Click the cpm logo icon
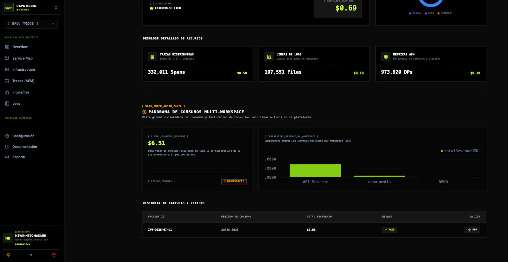This screenshot has width=508, height=262. coord(9,8)
